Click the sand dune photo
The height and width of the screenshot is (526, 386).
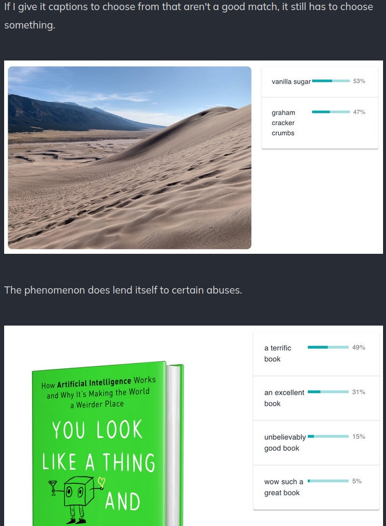click(130, 158)
